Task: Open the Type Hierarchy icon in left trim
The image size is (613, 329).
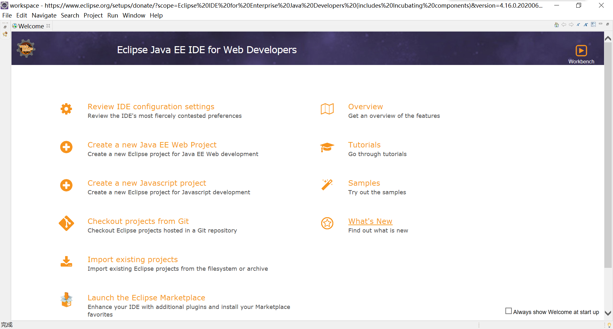Action: (5, 34)
